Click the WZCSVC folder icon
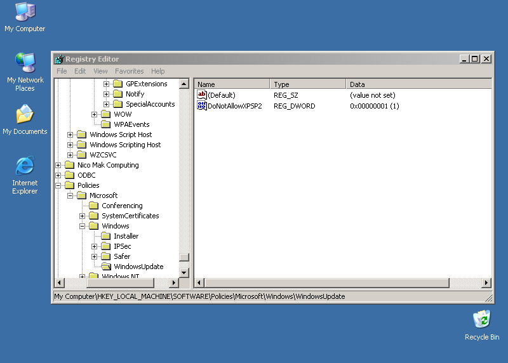The height and width of the screenshot is (363, 508). click(x=82, y=155)
